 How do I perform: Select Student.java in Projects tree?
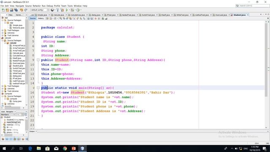pyautogui.click(x=18, y=66)
